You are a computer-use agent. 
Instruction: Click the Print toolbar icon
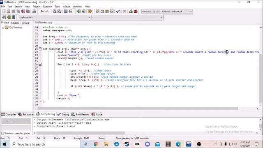pos(34,12)
